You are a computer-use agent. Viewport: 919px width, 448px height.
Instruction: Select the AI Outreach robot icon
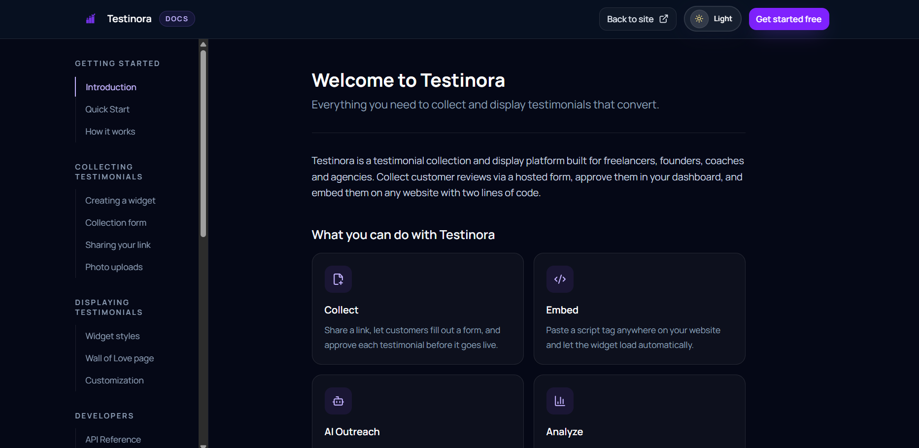[338, 401]
